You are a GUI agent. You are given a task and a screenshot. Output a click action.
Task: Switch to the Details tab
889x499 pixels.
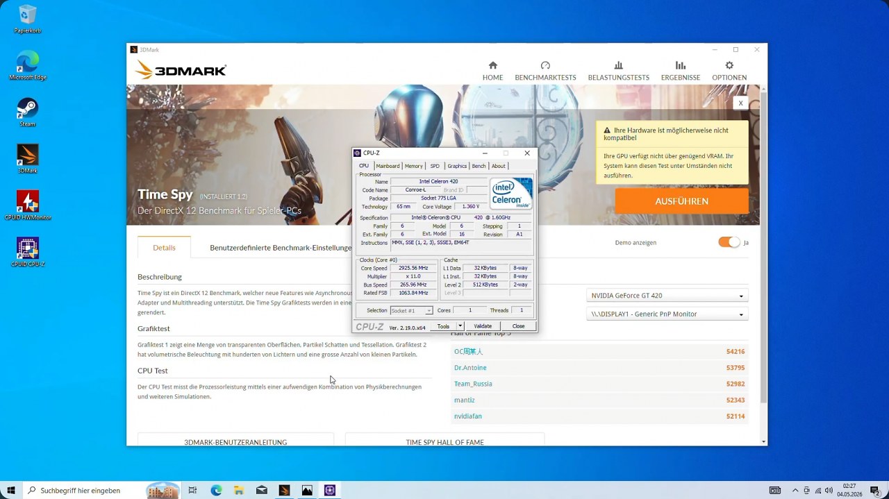click(164, 248)
